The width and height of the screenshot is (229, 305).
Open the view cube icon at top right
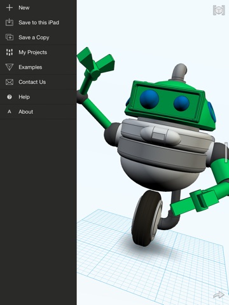219,10
